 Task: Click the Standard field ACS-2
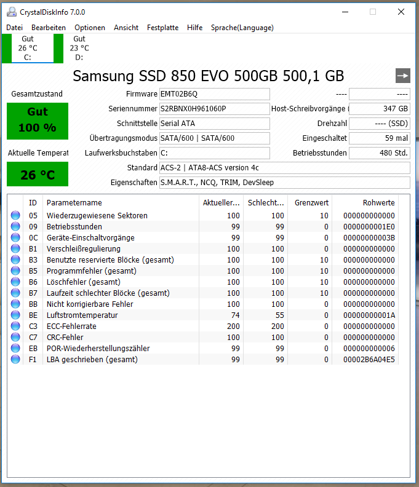pos(285,168)
